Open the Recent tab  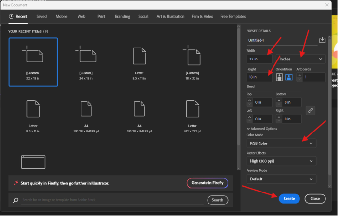point(18,16)
